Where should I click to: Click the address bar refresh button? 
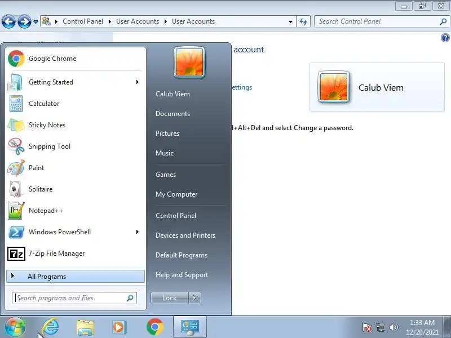tap(303, 21)
